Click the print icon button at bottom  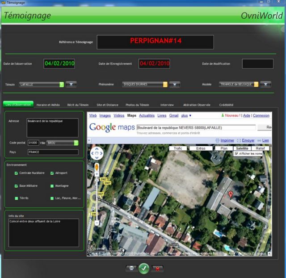click(131, 268)
